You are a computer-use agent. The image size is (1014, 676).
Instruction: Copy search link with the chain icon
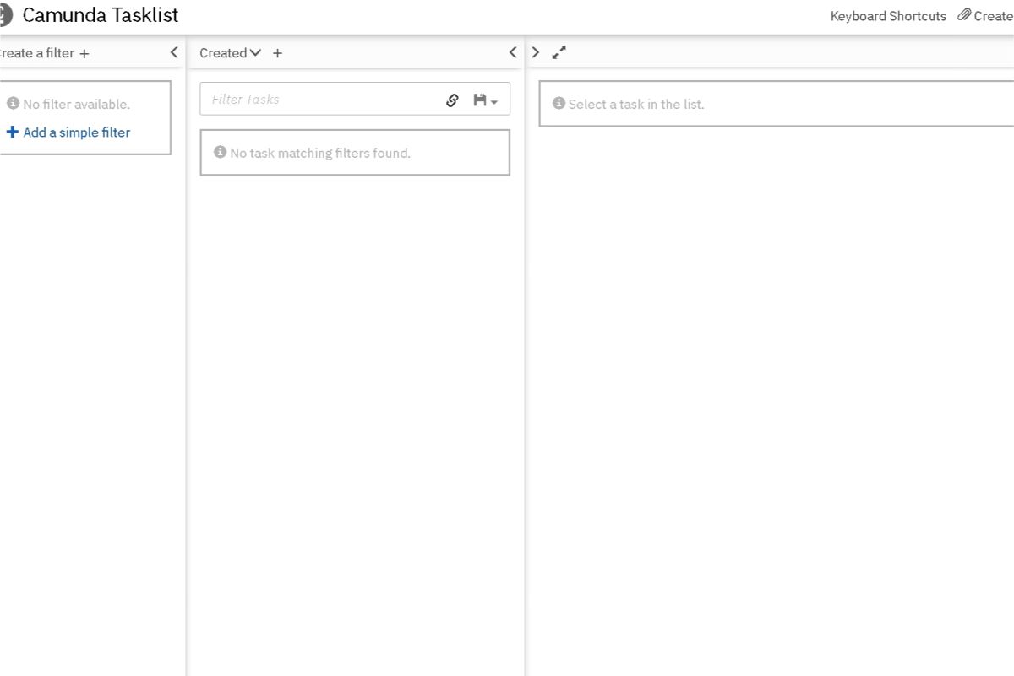pyautogui.click(x=453, y=100)
